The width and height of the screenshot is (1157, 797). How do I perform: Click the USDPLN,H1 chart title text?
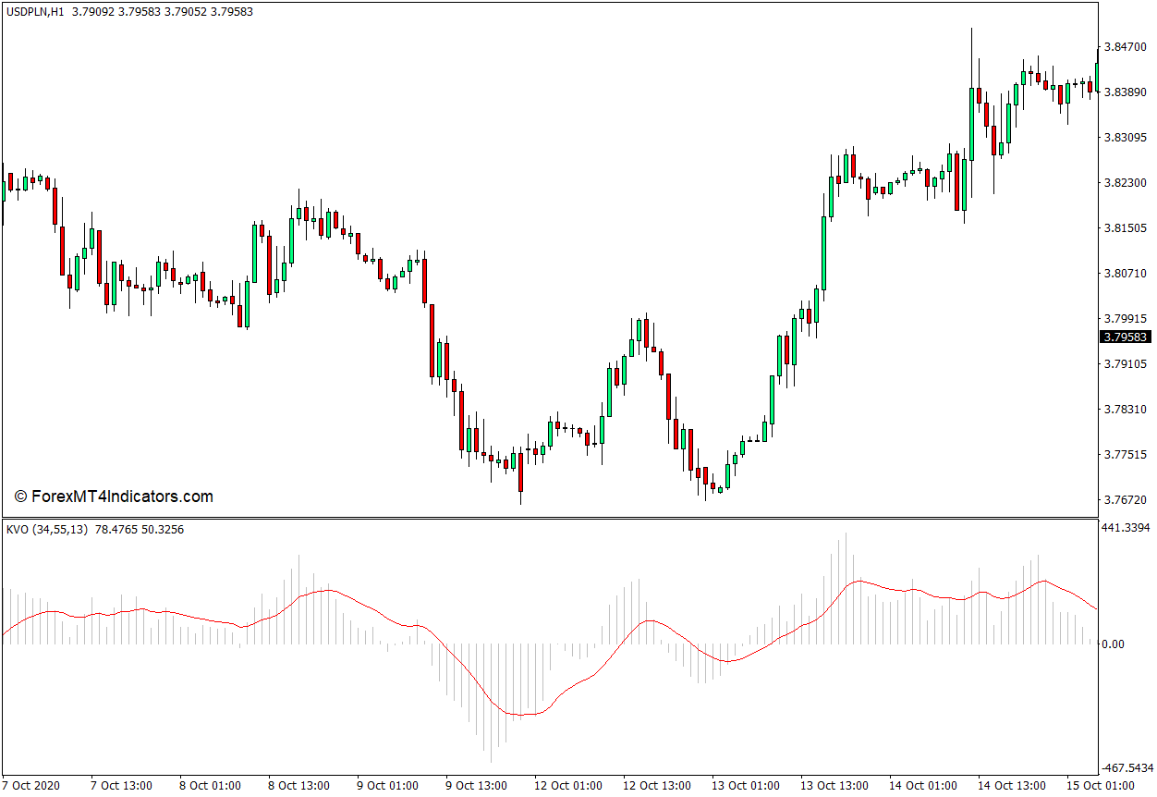pos(35,12)
